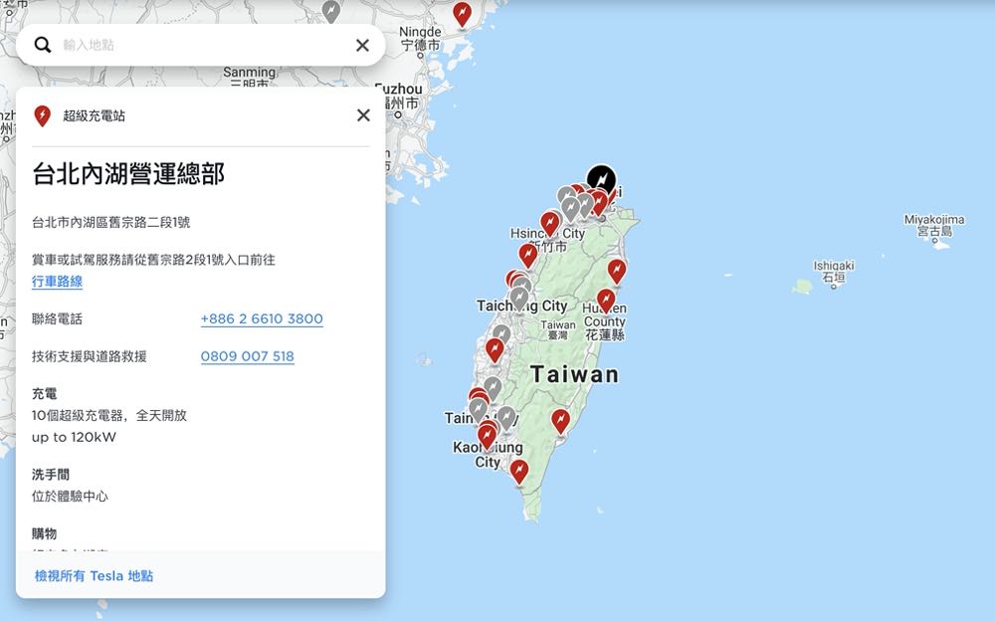Select the red pin on the China coast north of Ningde
This screenshot has height=621, width=995.
pos(462,13)
